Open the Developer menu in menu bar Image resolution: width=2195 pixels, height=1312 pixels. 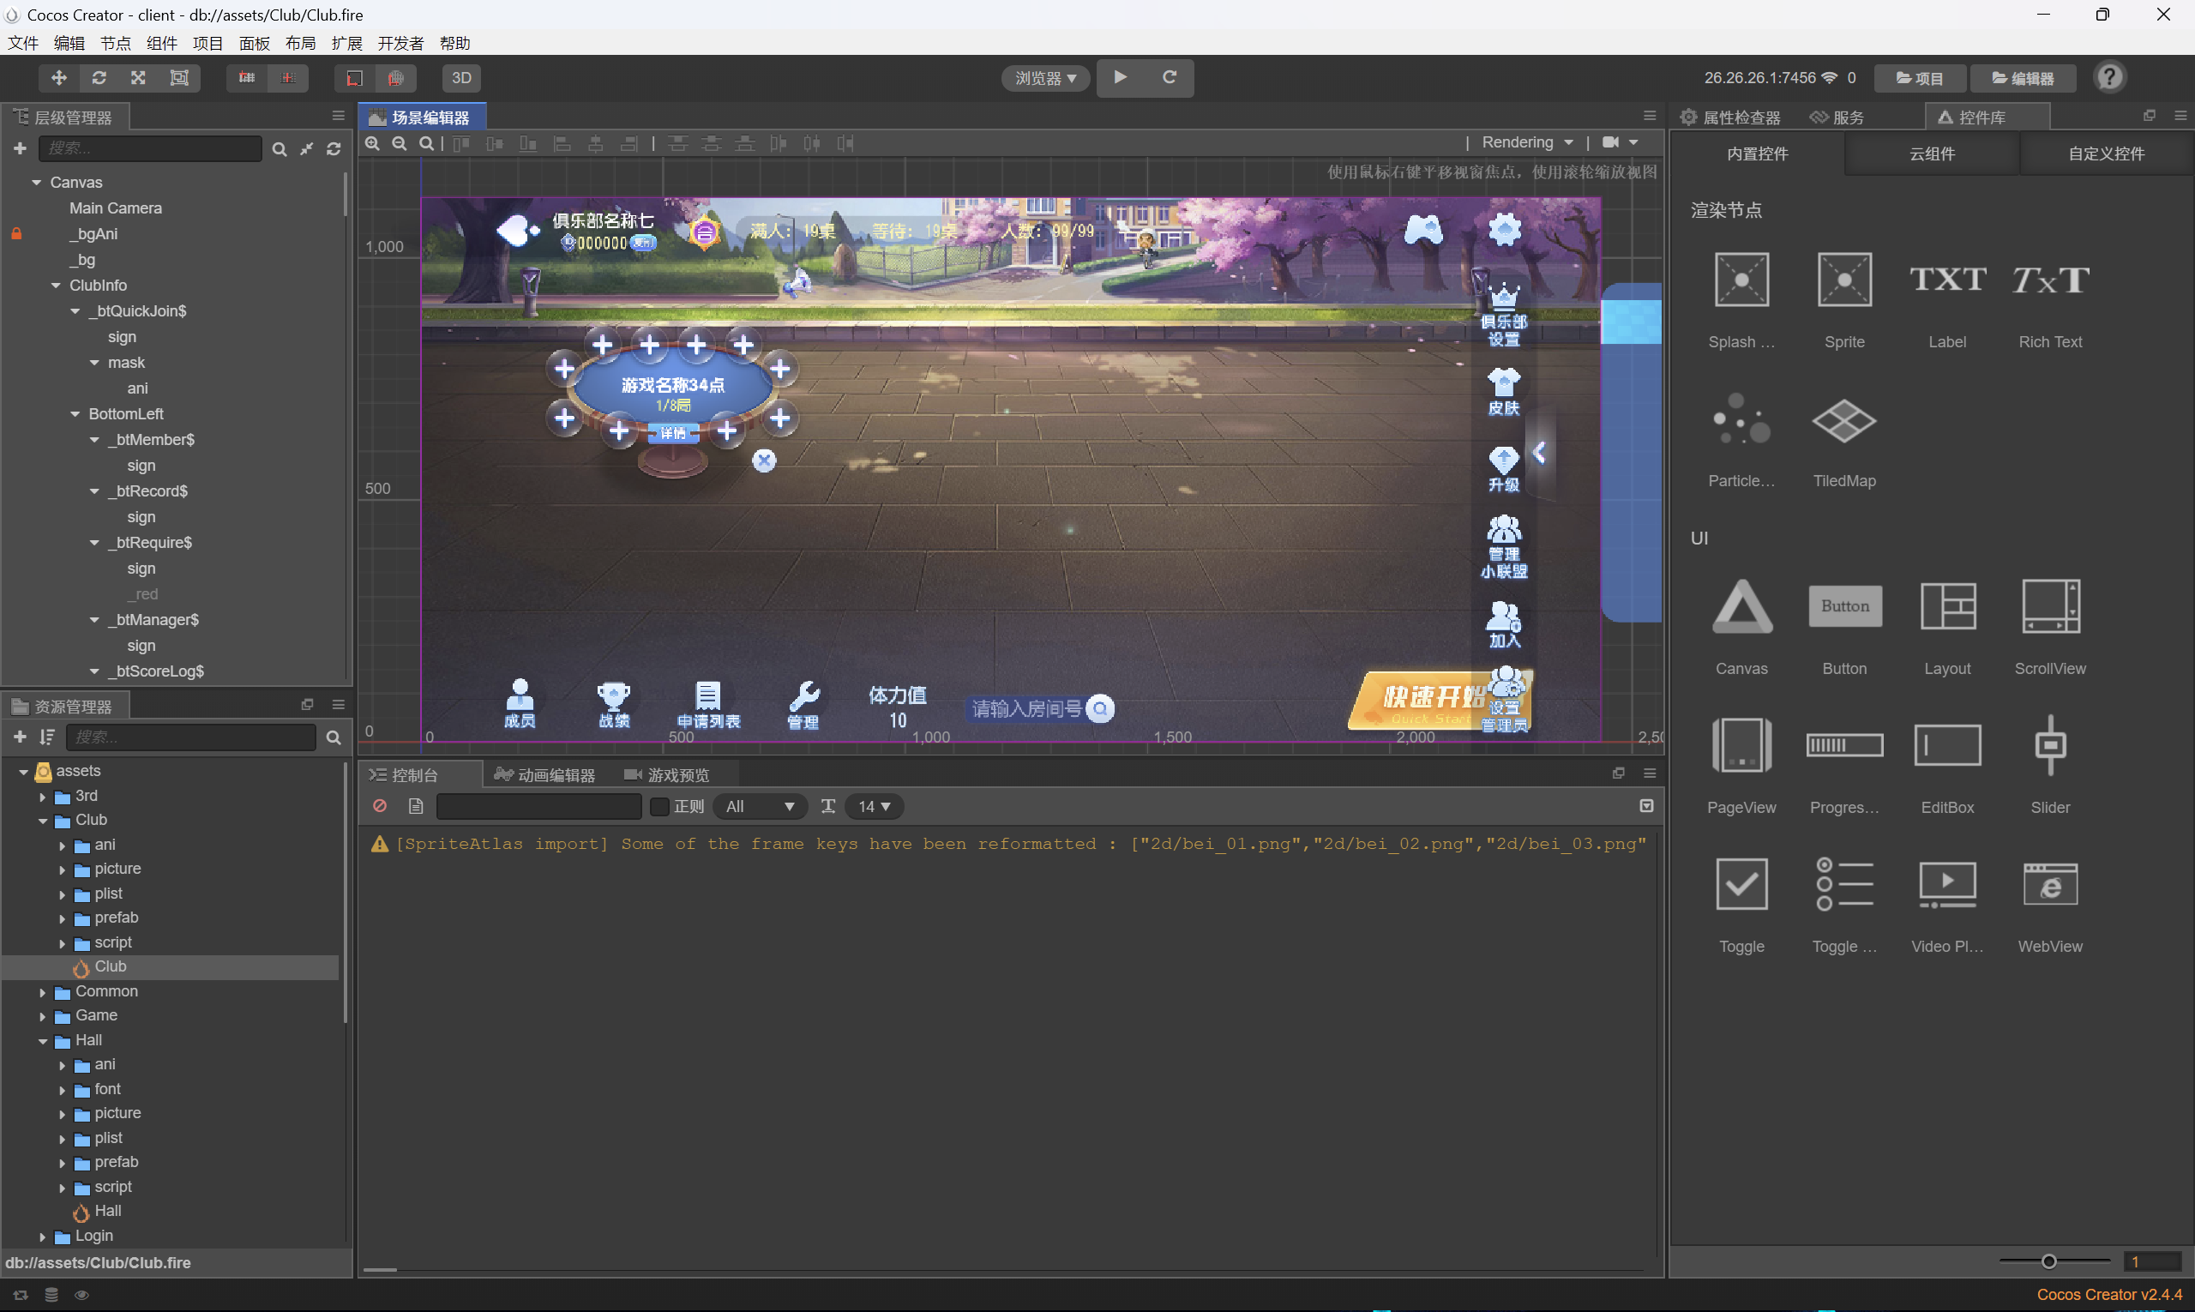[400, 44]
